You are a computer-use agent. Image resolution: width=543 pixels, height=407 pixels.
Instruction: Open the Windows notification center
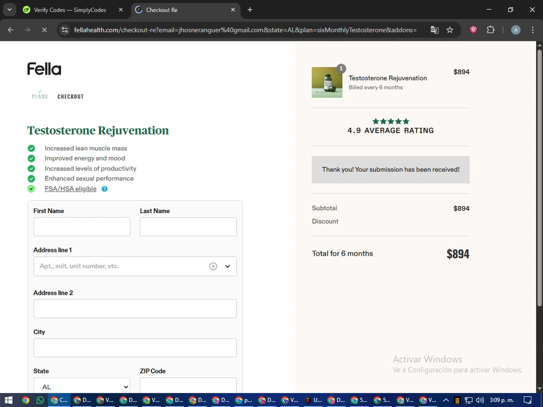528,400
